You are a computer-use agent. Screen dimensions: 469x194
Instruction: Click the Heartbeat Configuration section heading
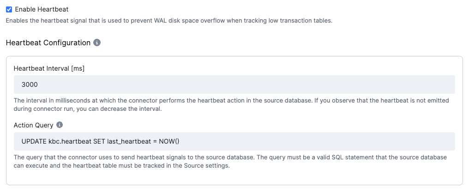pyautogui.click(x=48, y=43)
